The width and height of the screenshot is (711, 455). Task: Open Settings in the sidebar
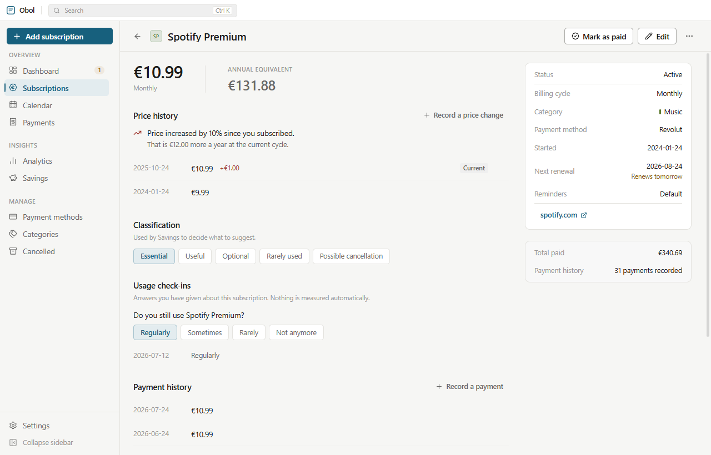(59, 425)
